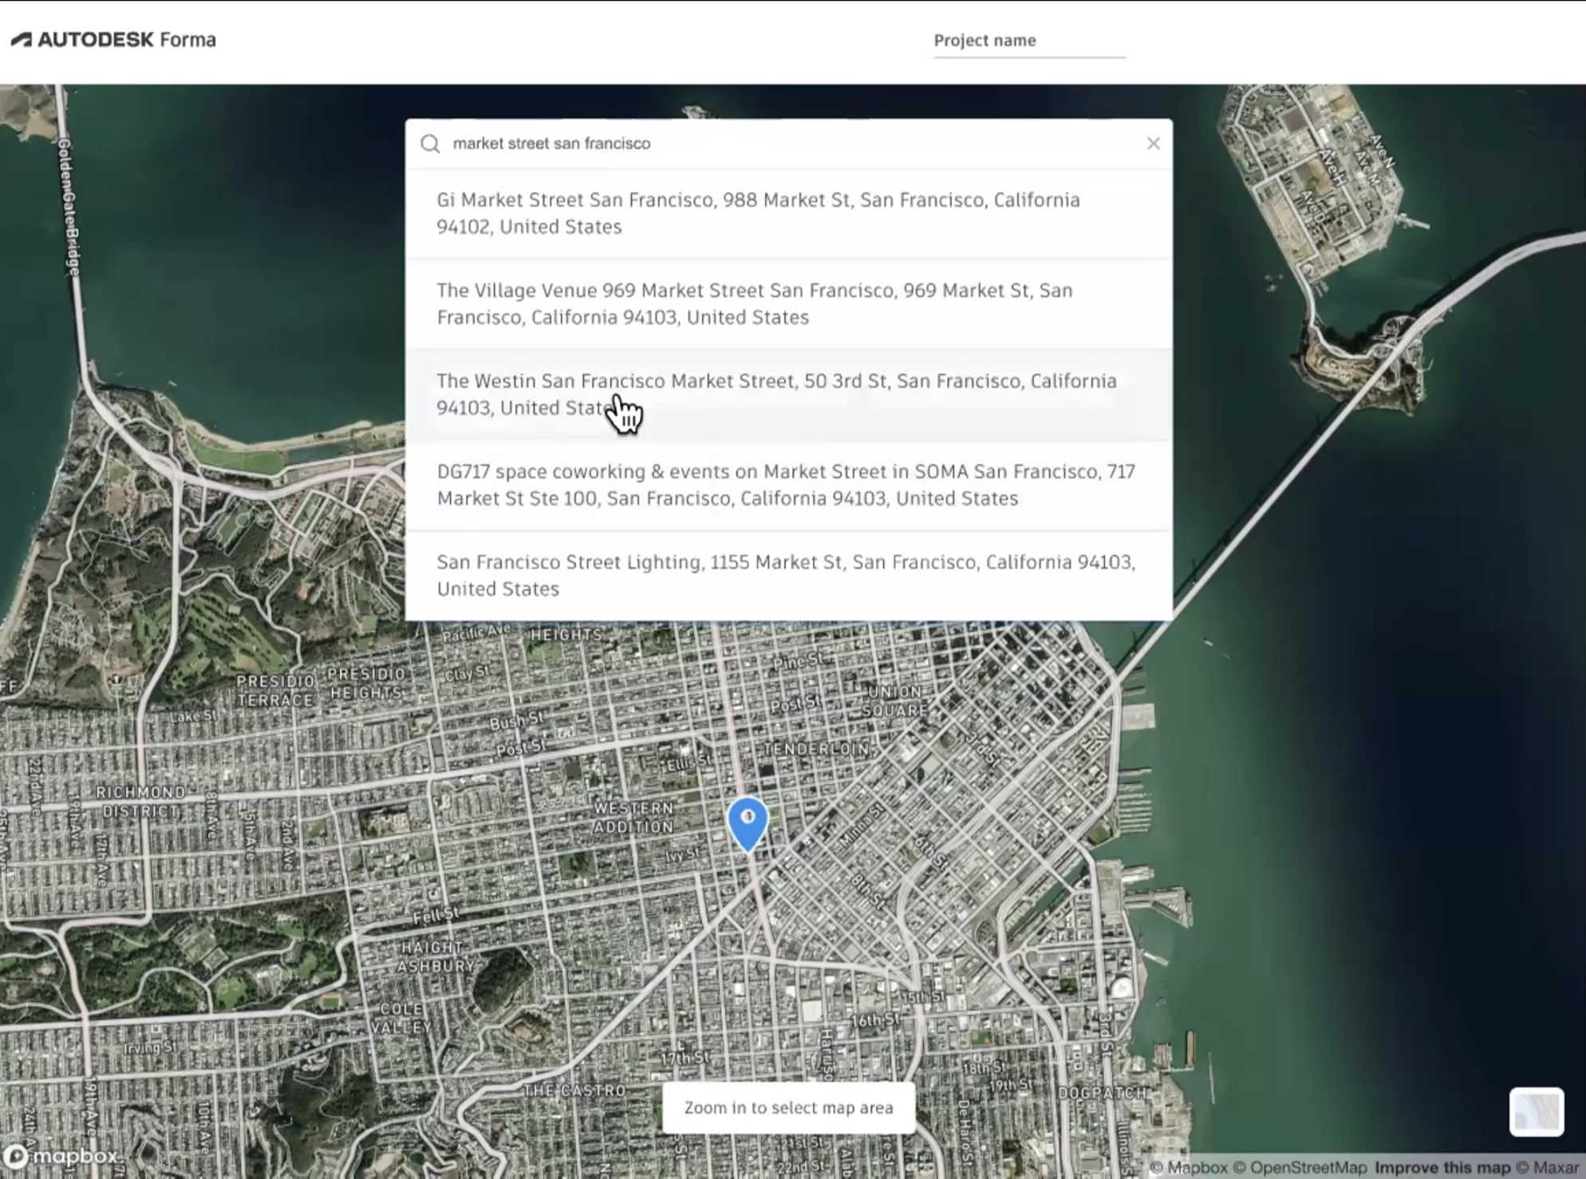Image resolution: width=1586 pixels, height=1179 pixels.
Task: Open the Maxar attribution link
Action: (1549, 1168)
